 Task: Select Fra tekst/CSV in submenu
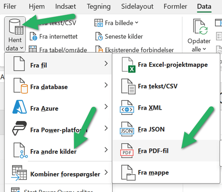157,86
